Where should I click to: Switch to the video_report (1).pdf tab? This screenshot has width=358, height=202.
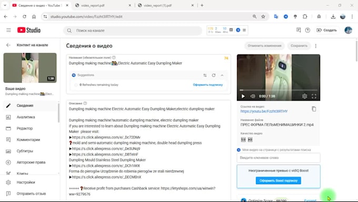point(166,5)
